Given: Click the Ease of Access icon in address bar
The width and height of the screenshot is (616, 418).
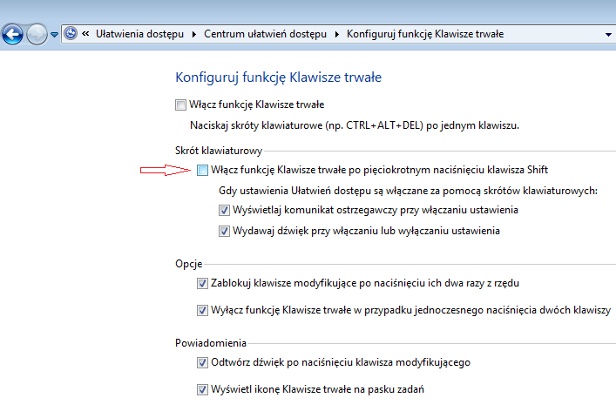Looking at the screenshot, I should (71, 34).
